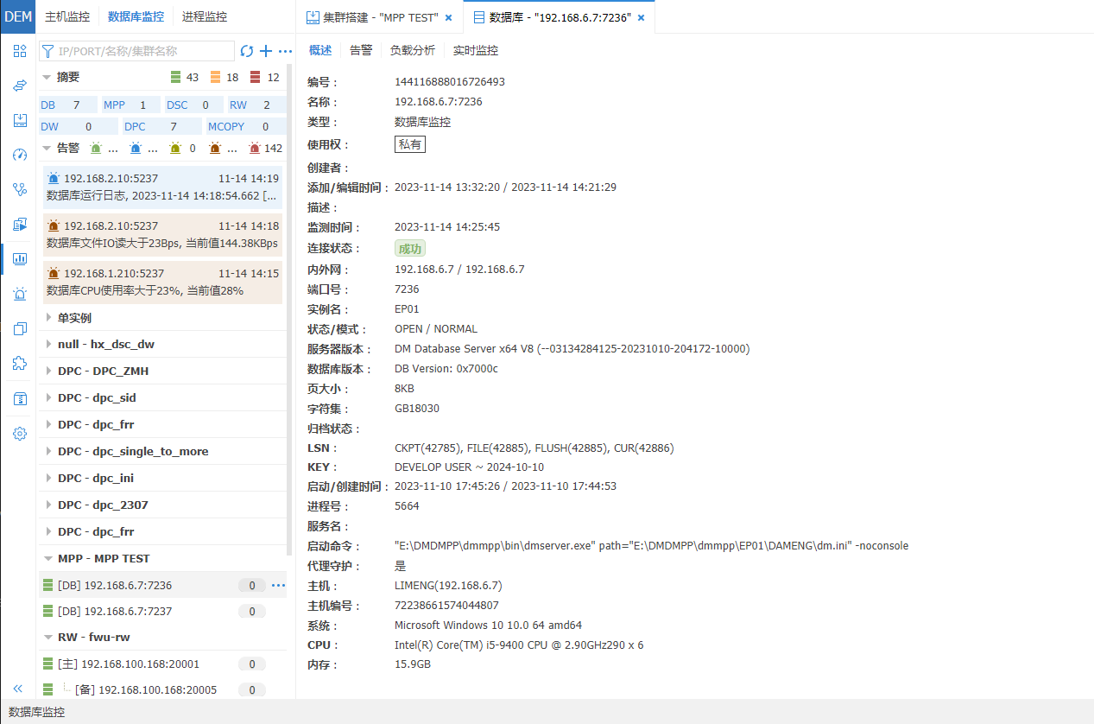Viewport: 1094px width, 724px height.
Task: Switch to the 告警 tab
Action: point(361,49)
